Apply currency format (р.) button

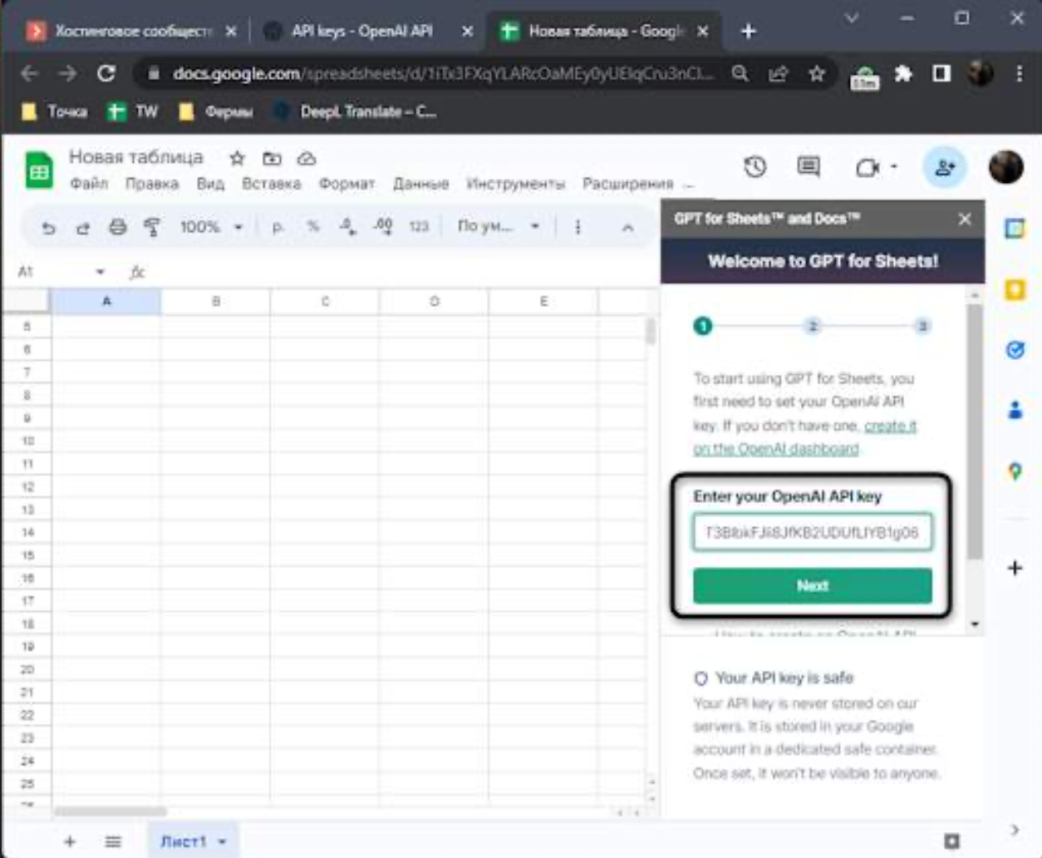click(278, 227)
